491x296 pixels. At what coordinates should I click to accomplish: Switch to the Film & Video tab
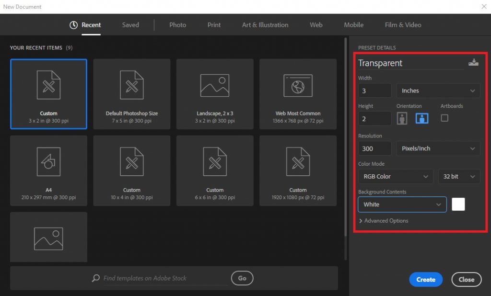click(404, 25)
